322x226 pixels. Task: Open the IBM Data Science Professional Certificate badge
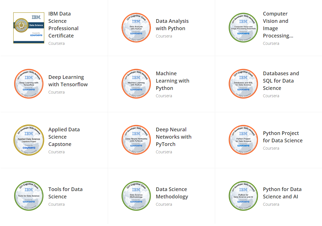click(x=28, y=28)
